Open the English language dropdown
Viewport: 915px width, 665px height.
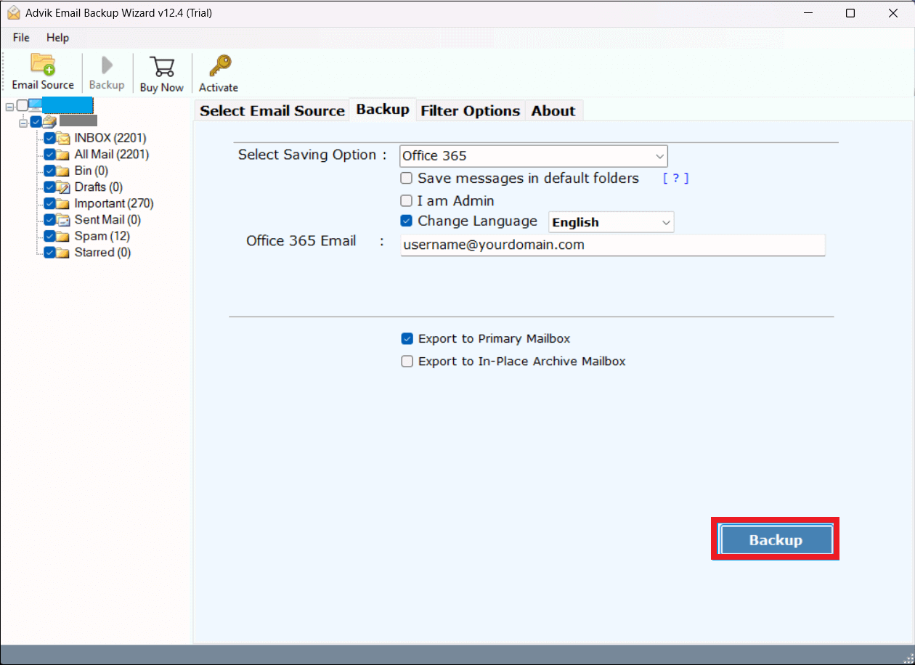[x=611, y=222]
